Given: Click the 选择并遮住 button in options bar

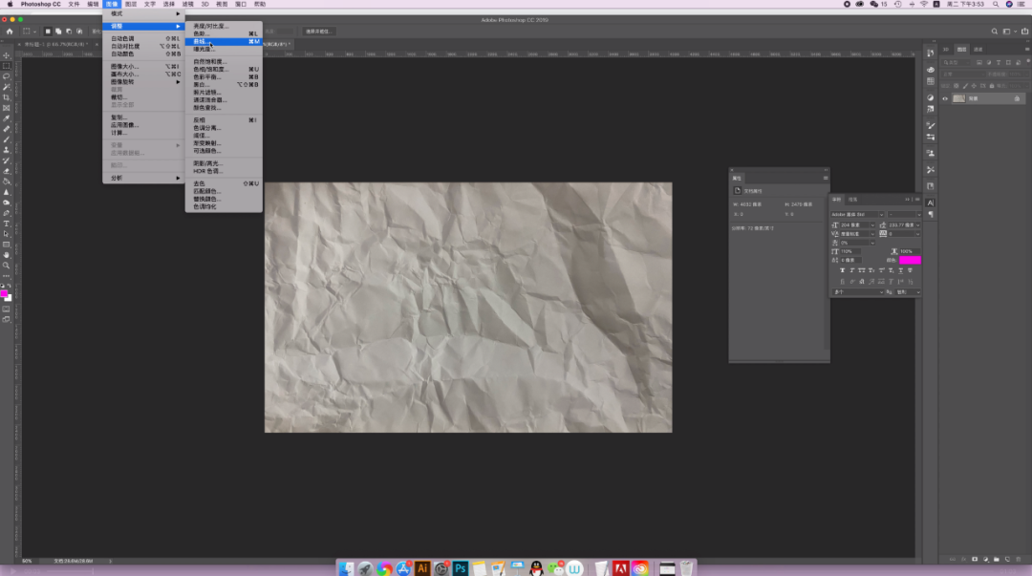Looking at the screenshot, I should (319, 32).
